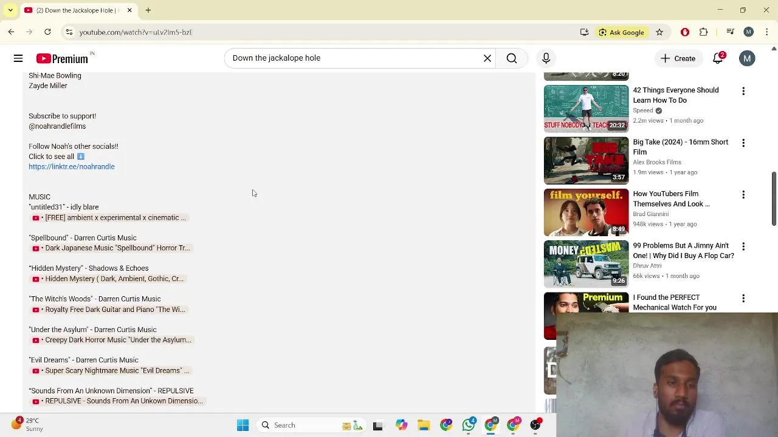Open 99 Problems But A Jimny thumbnail
Viewport: 778px width, 437px height.
pos(586,264)
